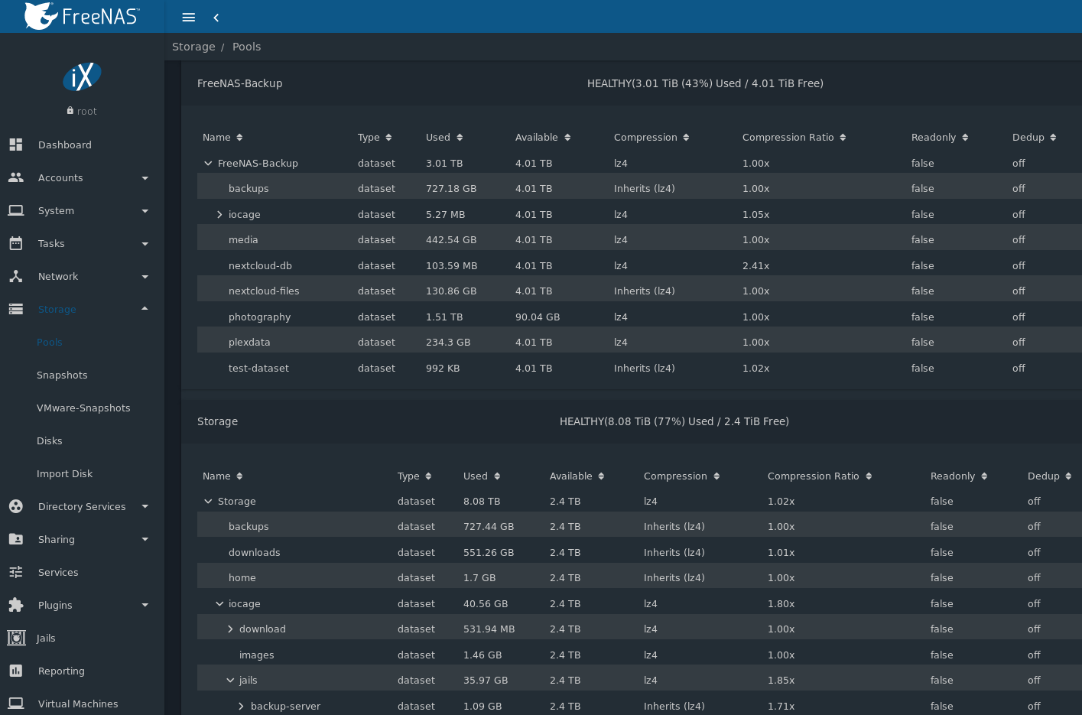Click the Tasks calendar icon

click(16, 243)
